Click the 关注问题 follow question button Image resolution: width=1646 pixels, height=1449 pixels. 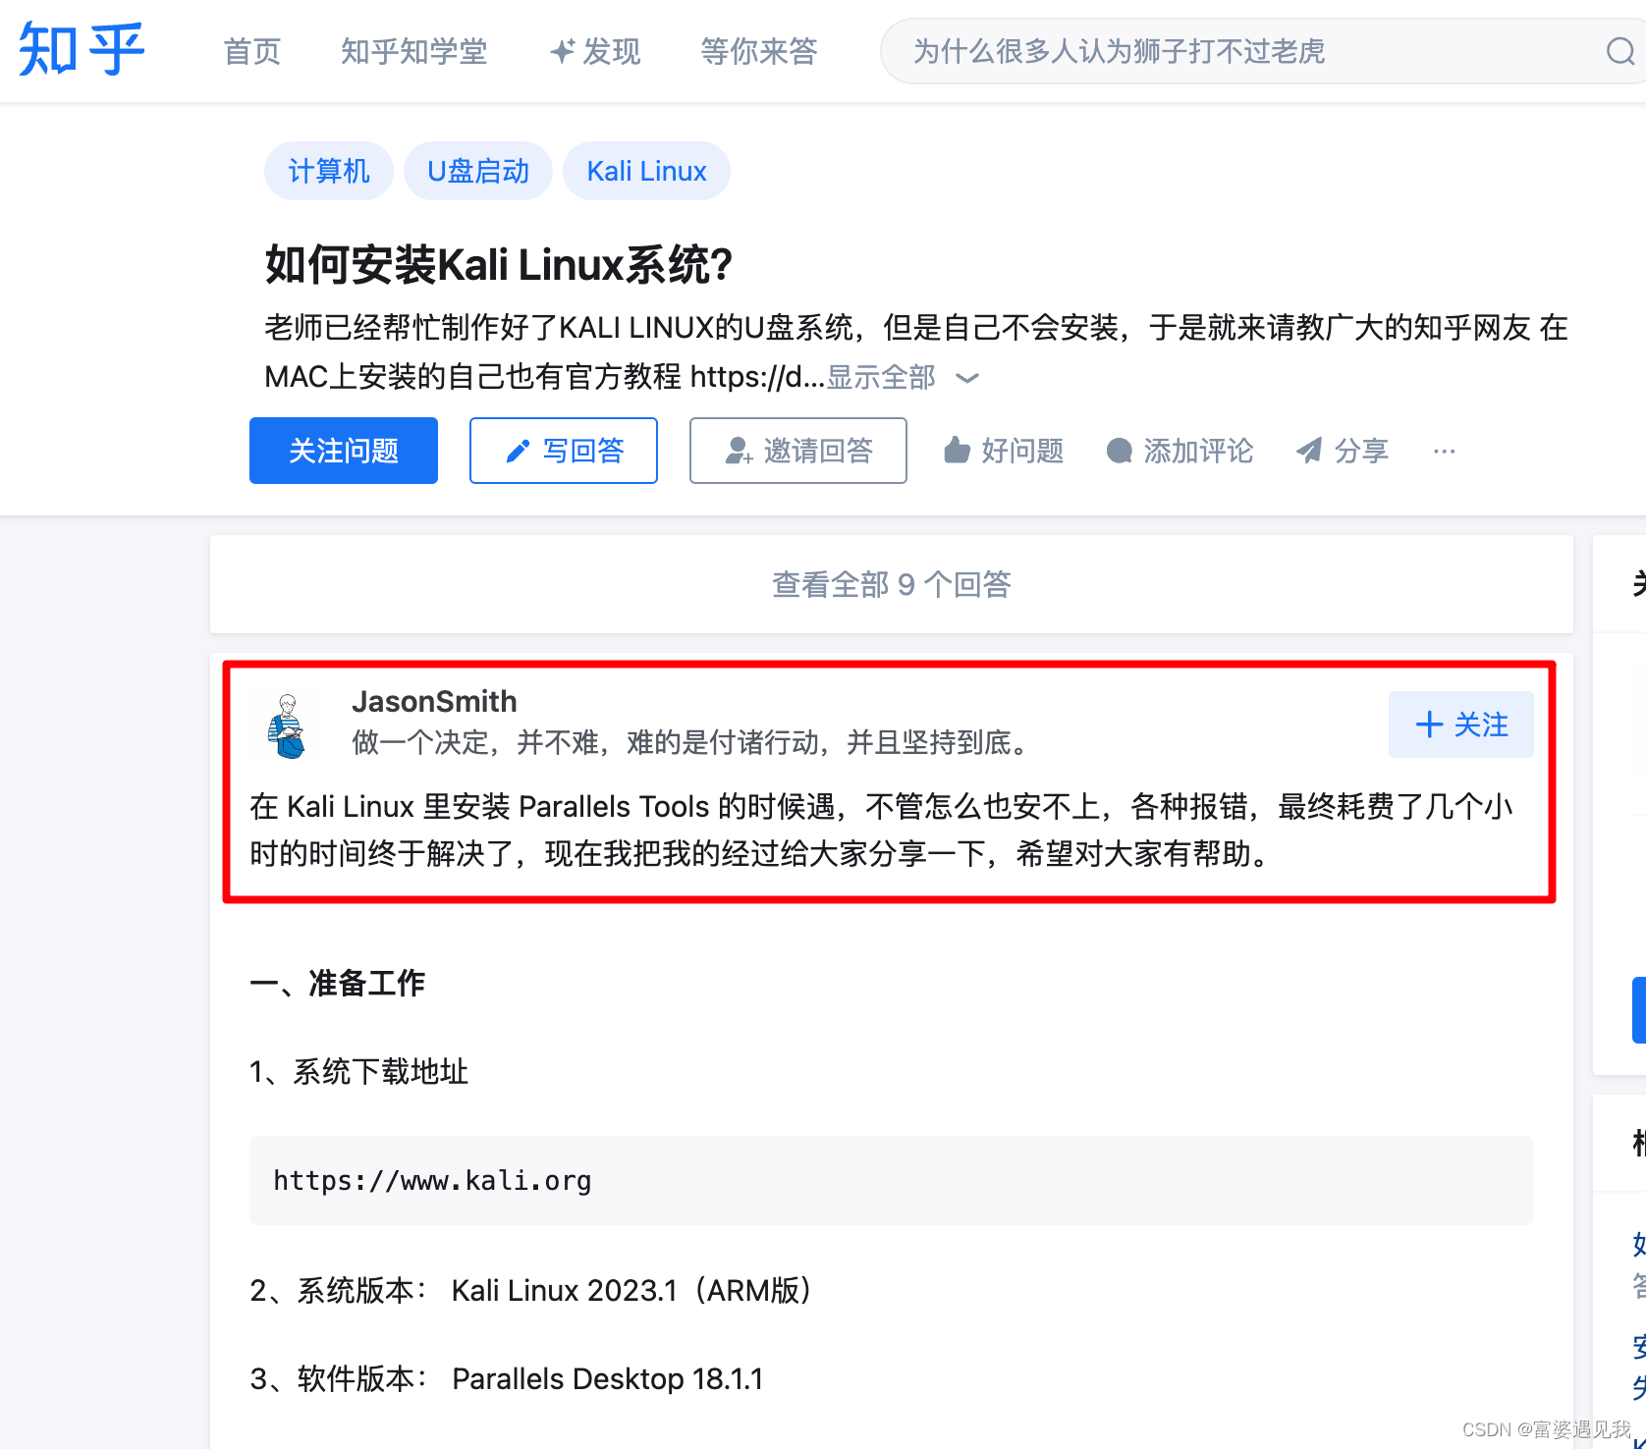coord(344,451)
